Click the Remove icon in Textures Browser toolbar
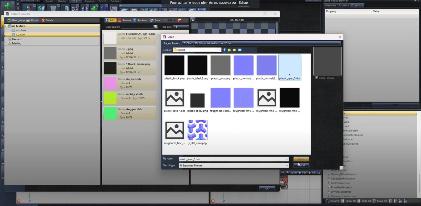This screenshot has width=421, height=206. click(x=119, y=20)
